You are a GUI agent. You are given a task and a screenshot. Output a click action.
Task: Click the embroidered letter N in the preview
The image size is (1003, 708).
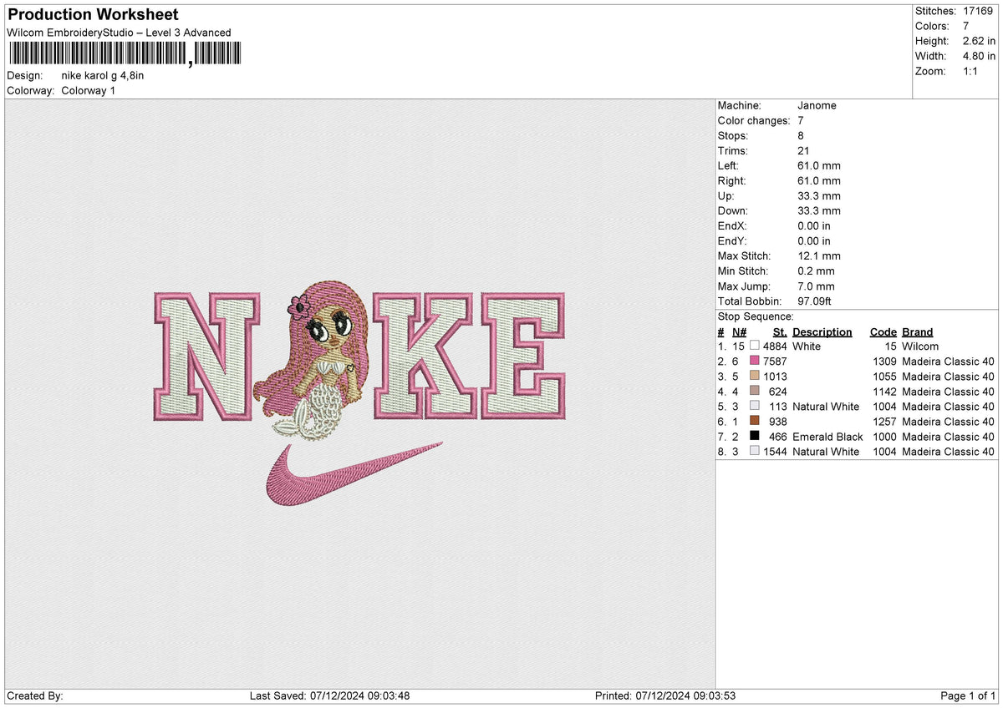click(x=207, y=356)
